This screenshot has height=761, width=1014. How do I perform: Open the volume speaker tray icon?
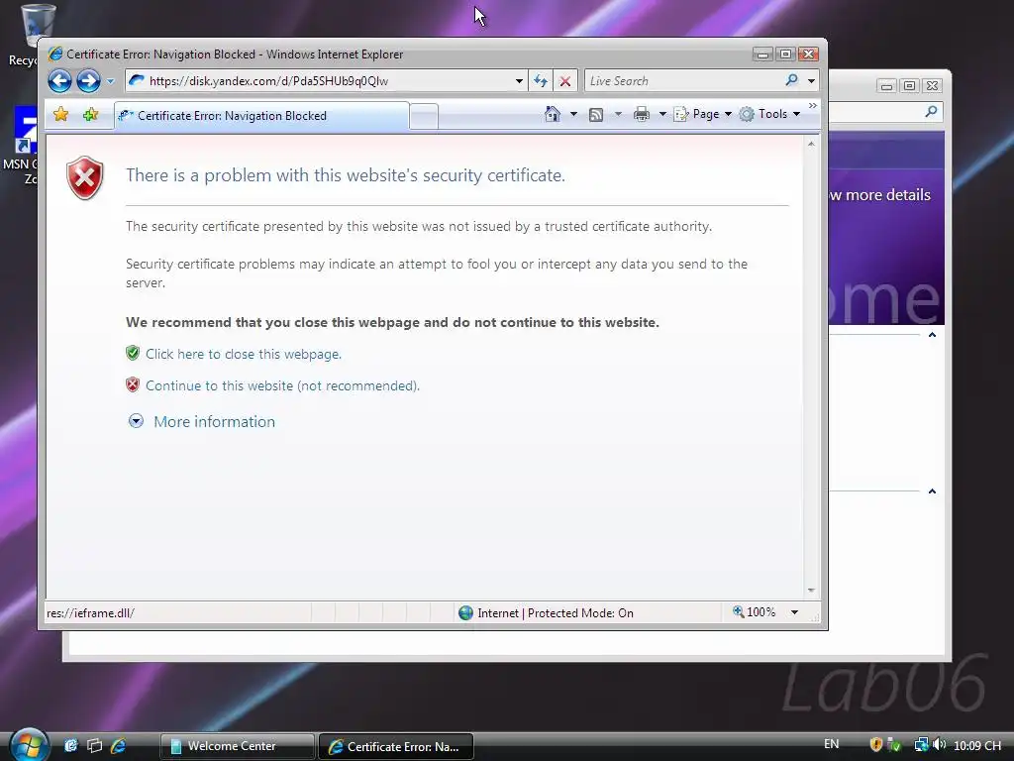click(940, 745)
